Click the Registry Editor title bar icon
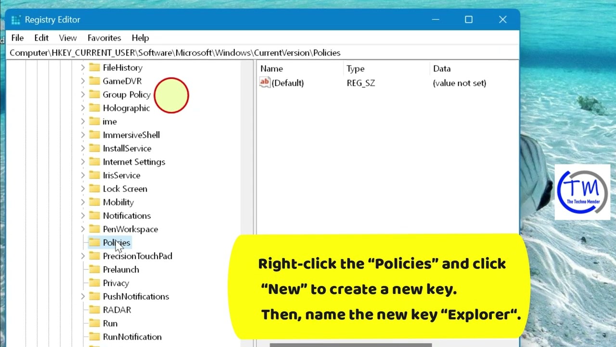616x347 pixels. 16,20
